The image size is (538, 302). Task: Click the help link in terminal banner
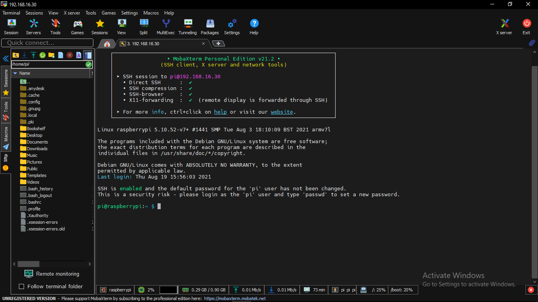220,112
